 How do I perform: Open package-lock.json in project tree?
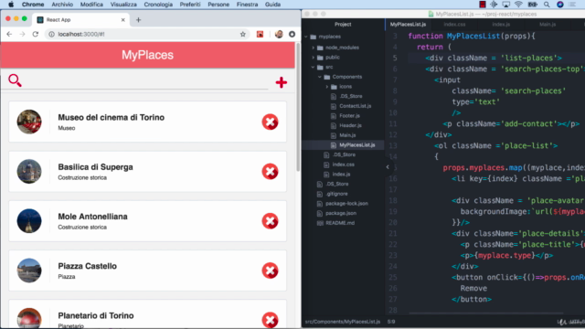(x=346, y=203)
